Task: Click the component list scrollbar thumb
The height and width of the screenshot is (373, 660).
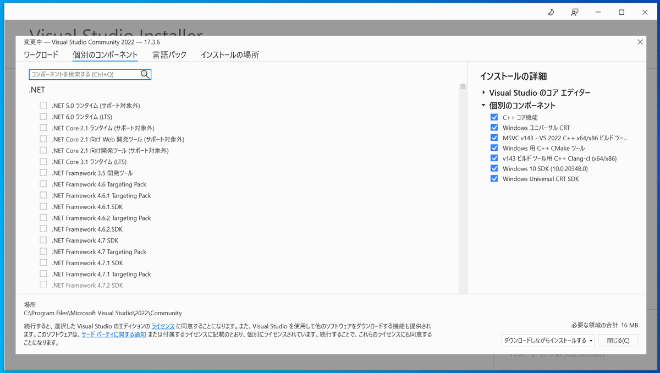Action: (463, 86)
